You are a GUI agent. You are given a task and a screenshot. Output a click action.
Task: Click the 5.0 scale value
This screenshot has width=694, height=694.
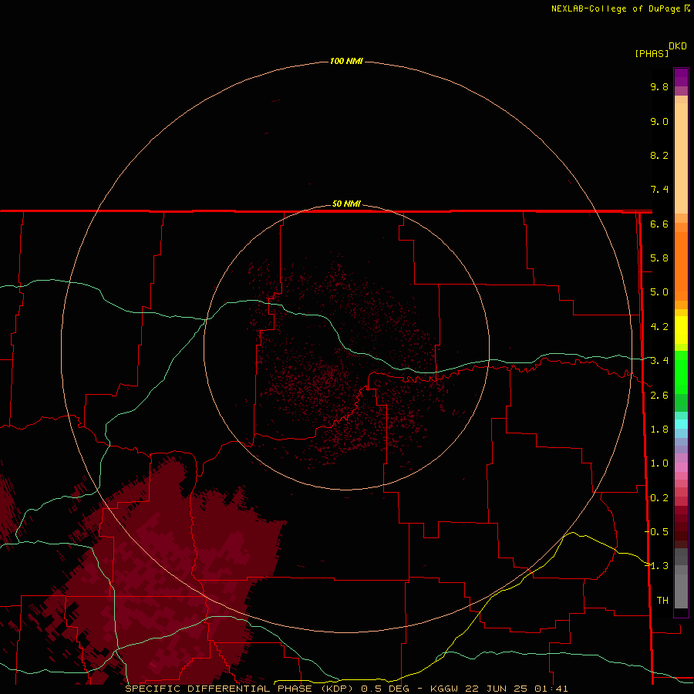click(659, 292)
